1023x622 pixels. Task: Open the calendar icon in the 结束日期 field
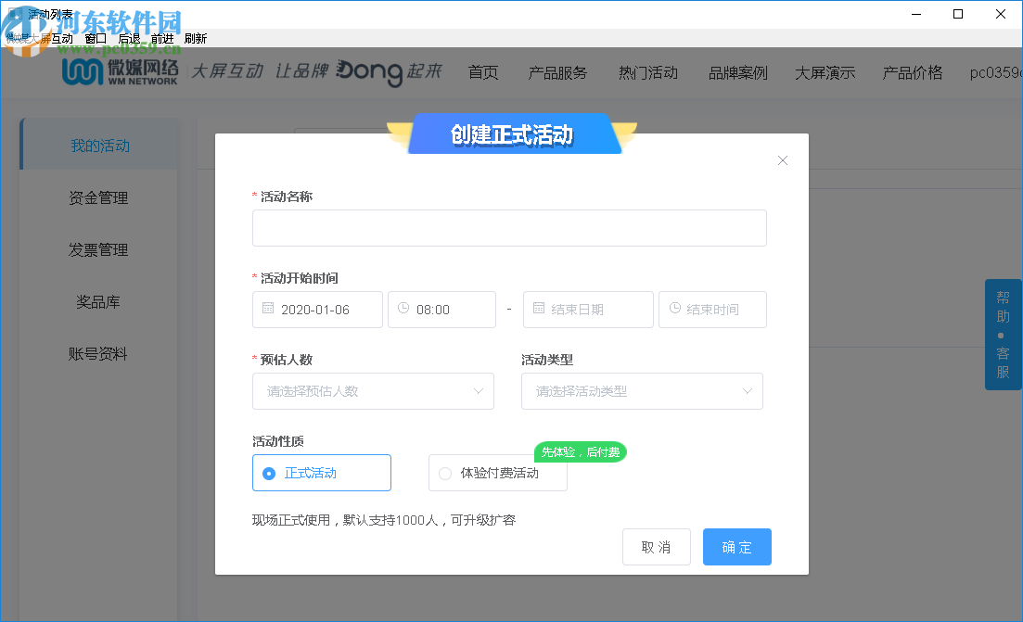pos(539,309)
